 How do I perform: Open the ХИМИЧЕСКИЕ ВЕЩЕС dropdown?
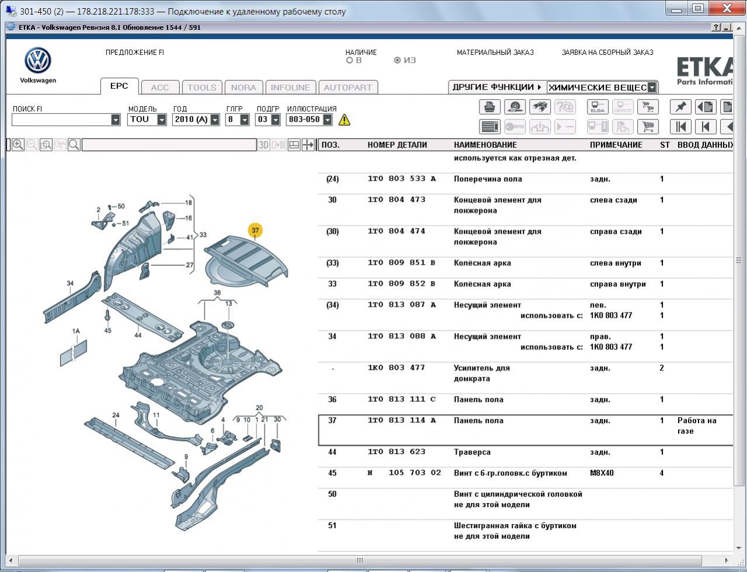click(652, 88)
